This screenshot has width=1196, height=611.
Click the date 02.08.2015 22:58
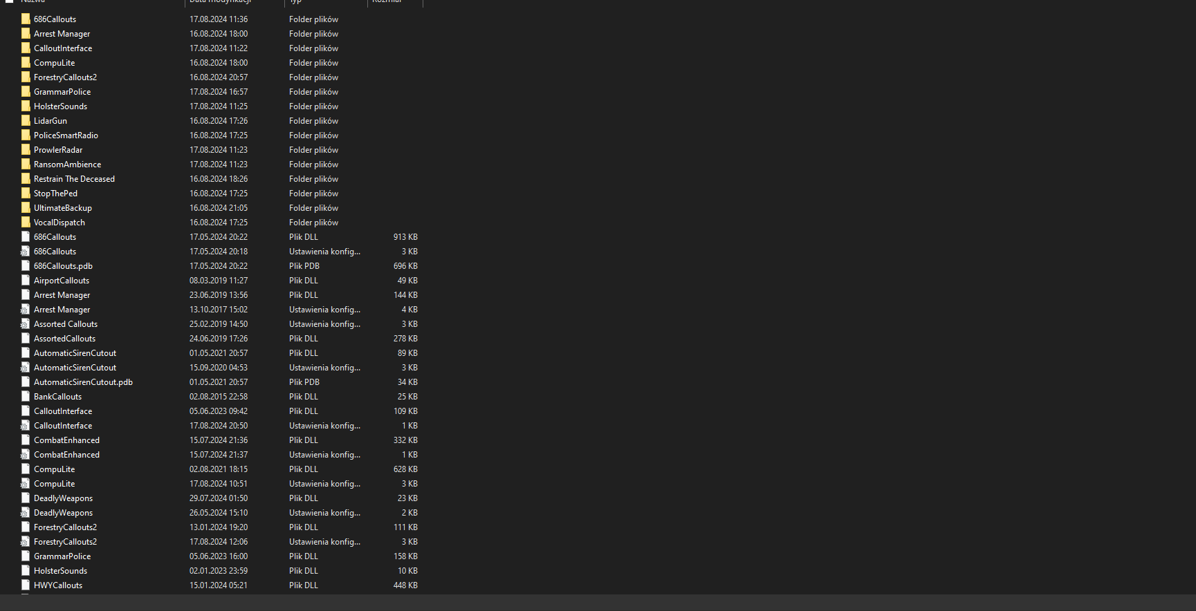pos(219,397)
